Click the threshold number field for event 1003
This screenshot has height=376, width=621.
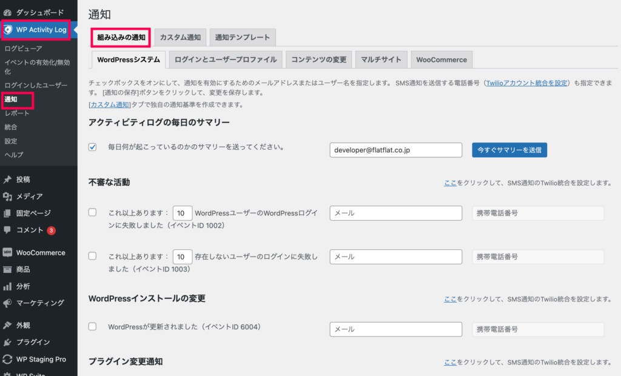[x=182, y=257]
